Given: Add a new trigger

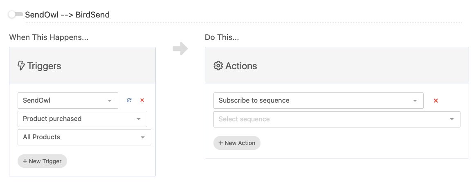Looking at the screenshot, I should [x=42, y=161].
